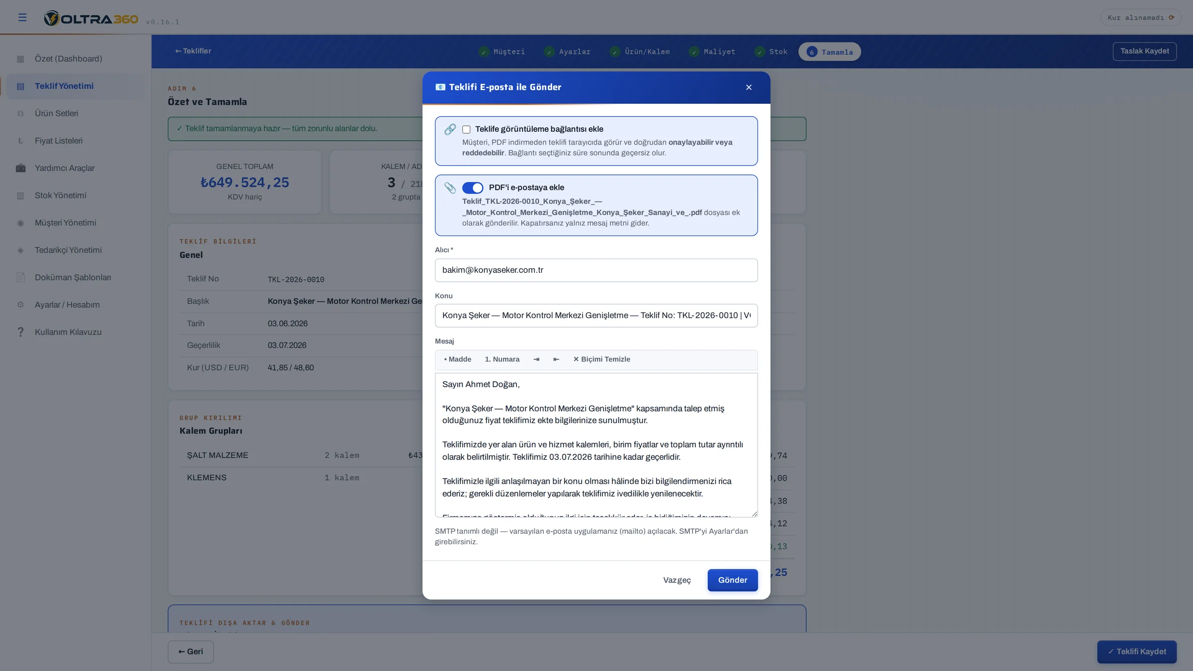Click the Fiyat Listeleri lira icon
Image resolution: width=1193 pixels, height=671 pixels.
tap(20, 141)
